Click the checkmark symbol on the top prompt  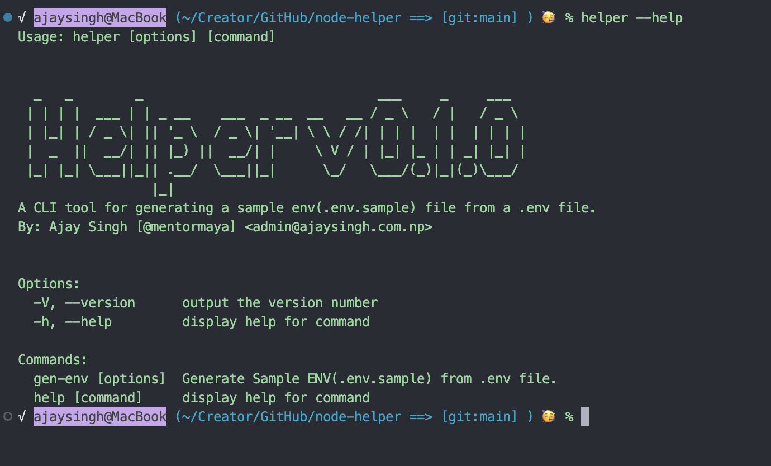(22, 18)
